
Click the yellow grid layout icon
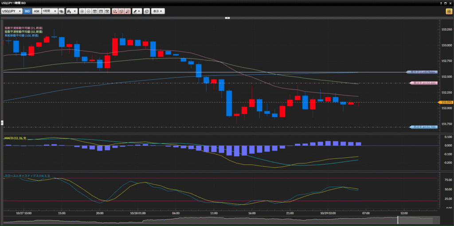448,11
